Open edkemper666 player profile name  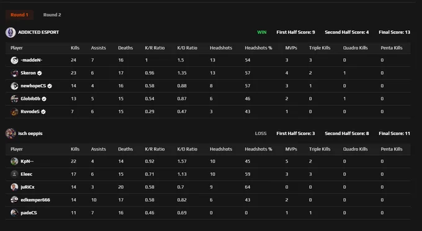pyautogui.click(x=35, y=200)
